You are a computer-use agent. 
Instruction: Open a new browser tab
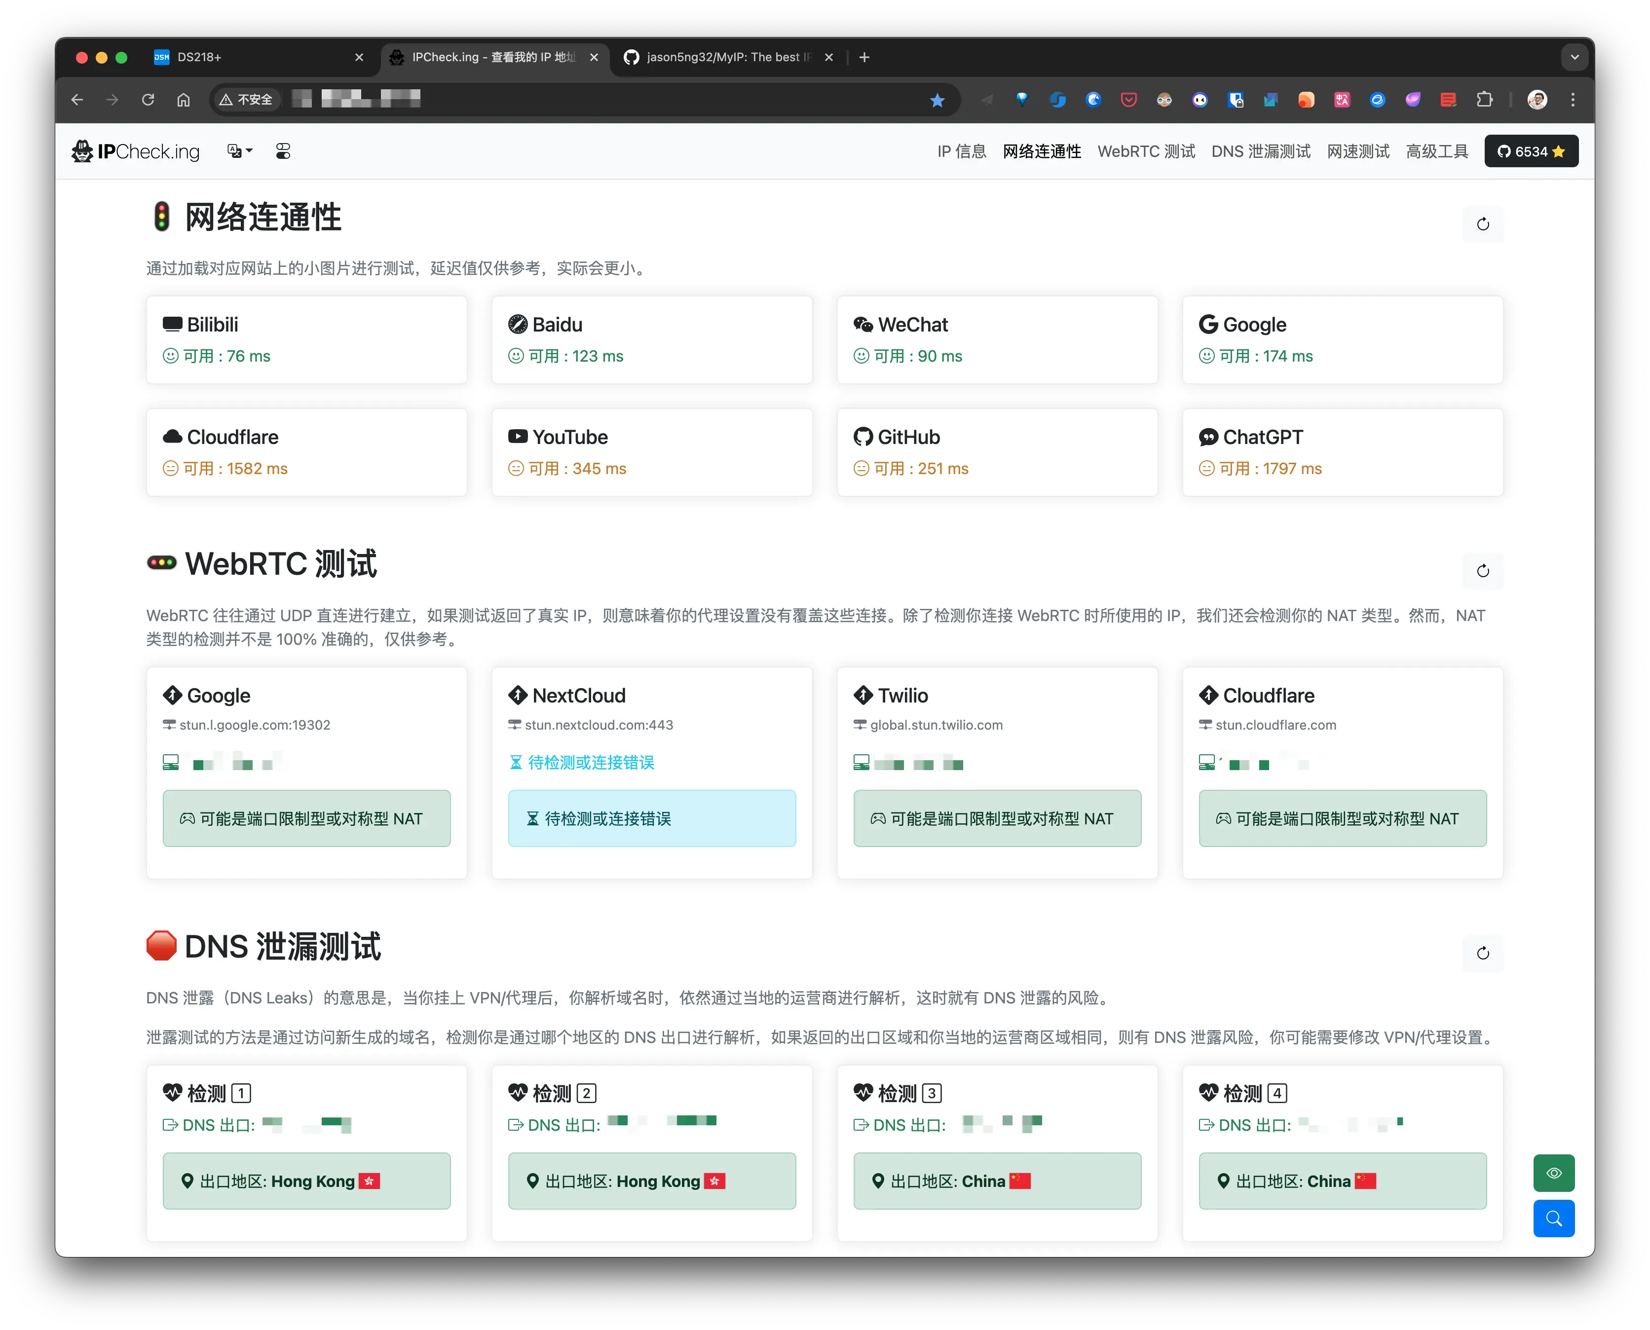tap(863, 57)
